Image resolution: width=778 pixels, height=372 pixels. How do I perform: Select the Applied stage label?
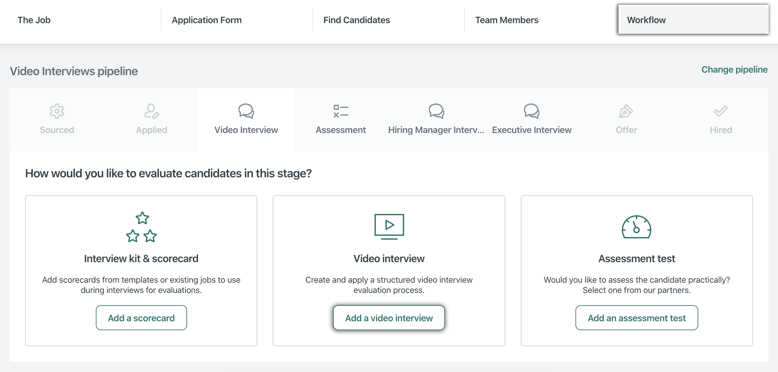pyautogui.click(x=151, y=130)
